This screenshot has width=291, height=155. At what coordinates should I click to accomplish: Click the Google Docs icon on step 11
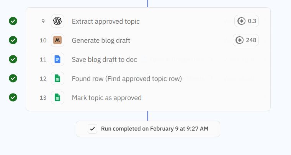57,59
